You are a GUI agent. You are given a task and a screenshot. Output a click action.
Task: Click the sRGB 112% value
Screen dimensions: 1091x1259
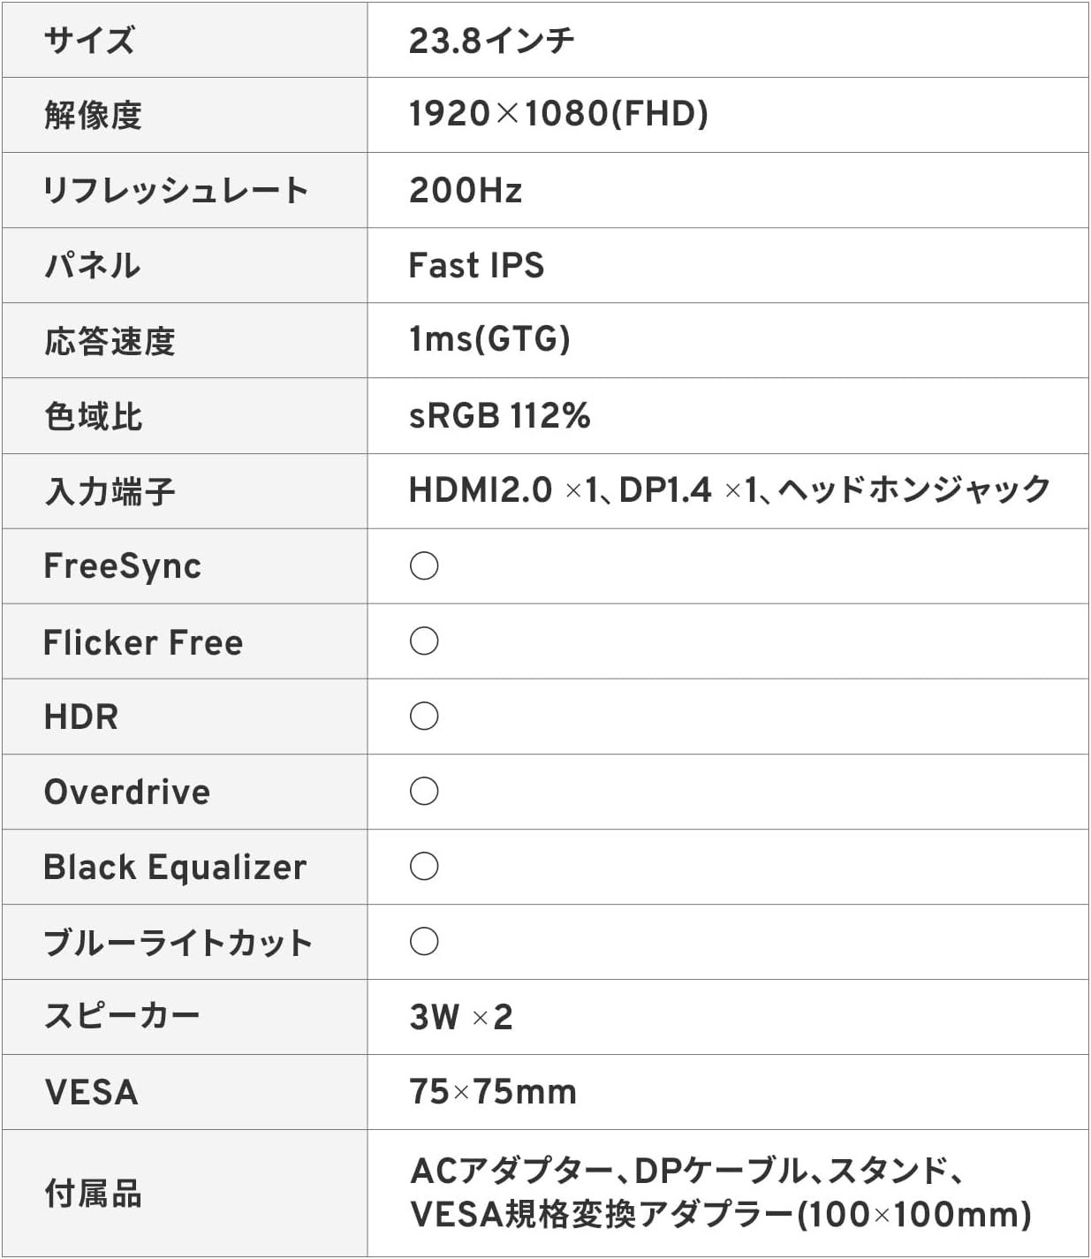click(x=499, y=415)
